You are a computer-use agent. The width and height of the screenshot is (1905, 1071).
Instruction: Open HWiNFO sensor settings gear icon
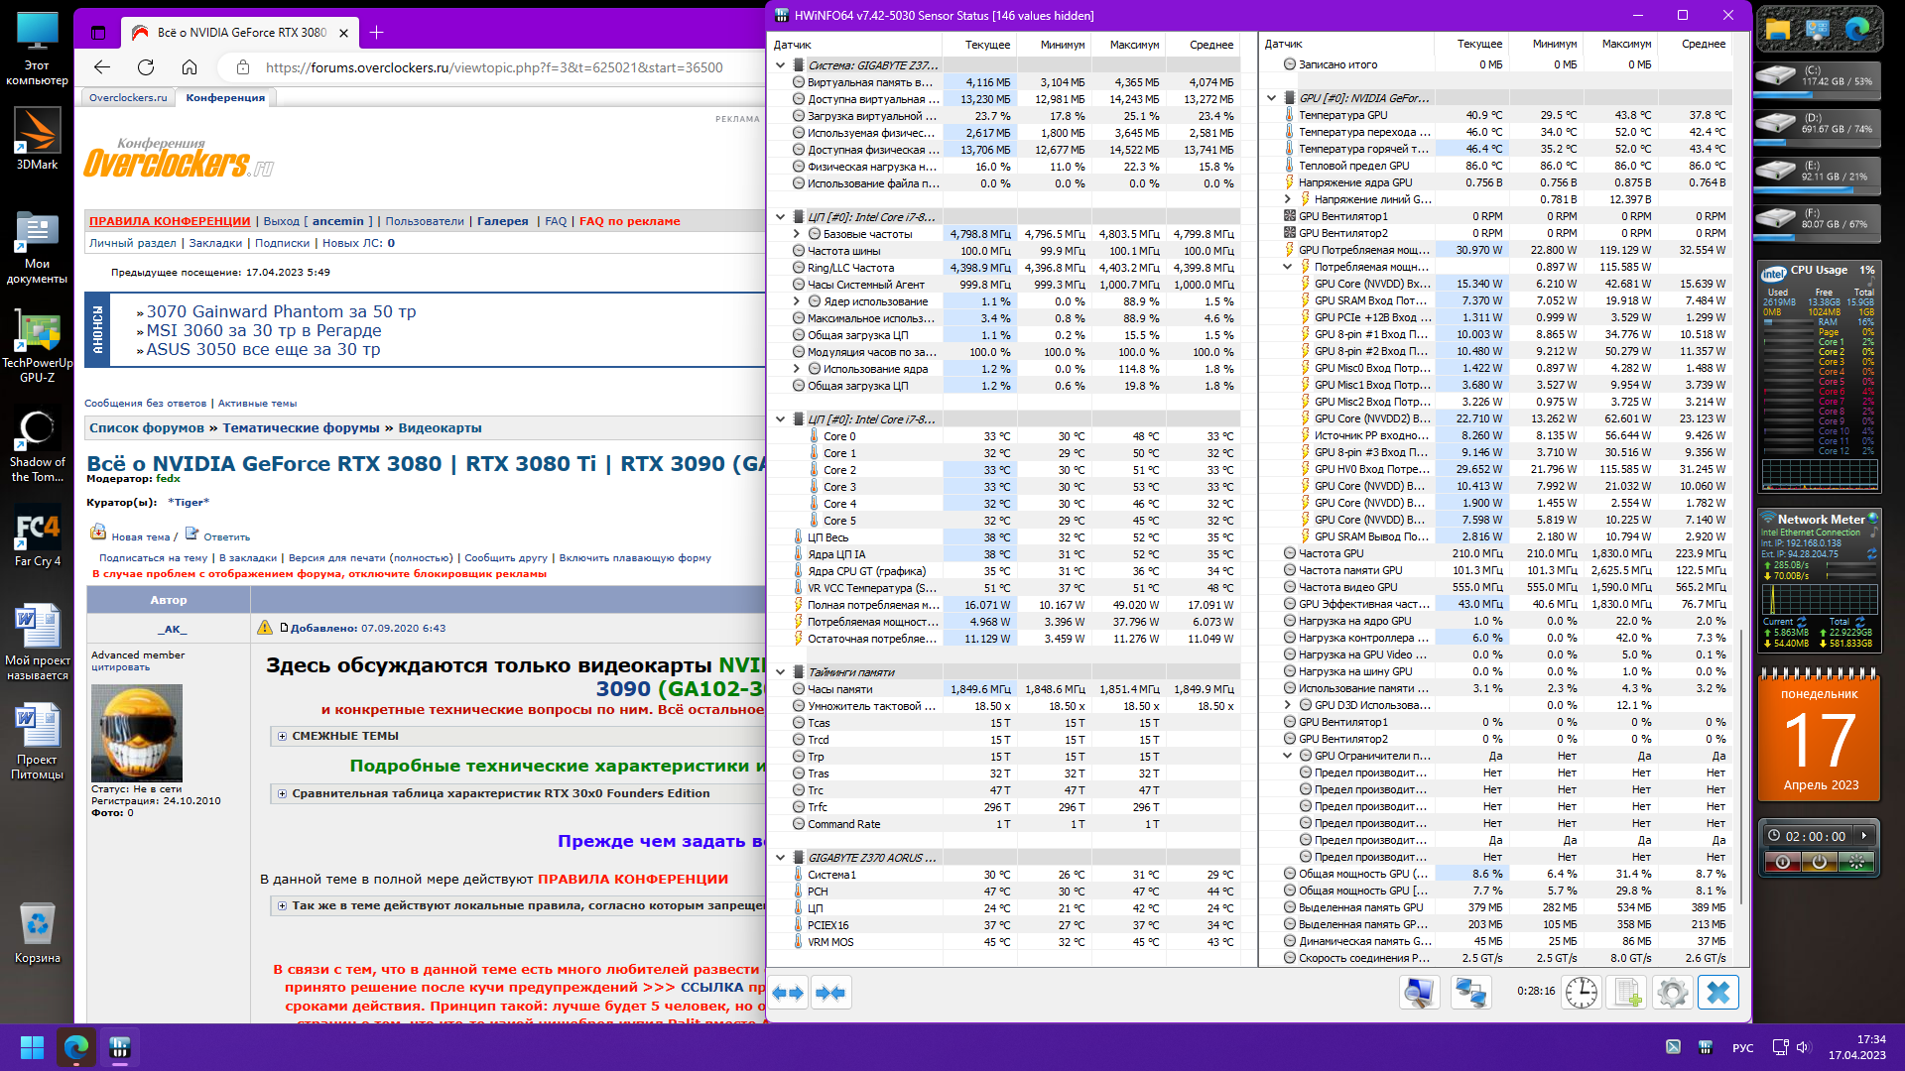pyautogui.click(x=1673, y=993)
